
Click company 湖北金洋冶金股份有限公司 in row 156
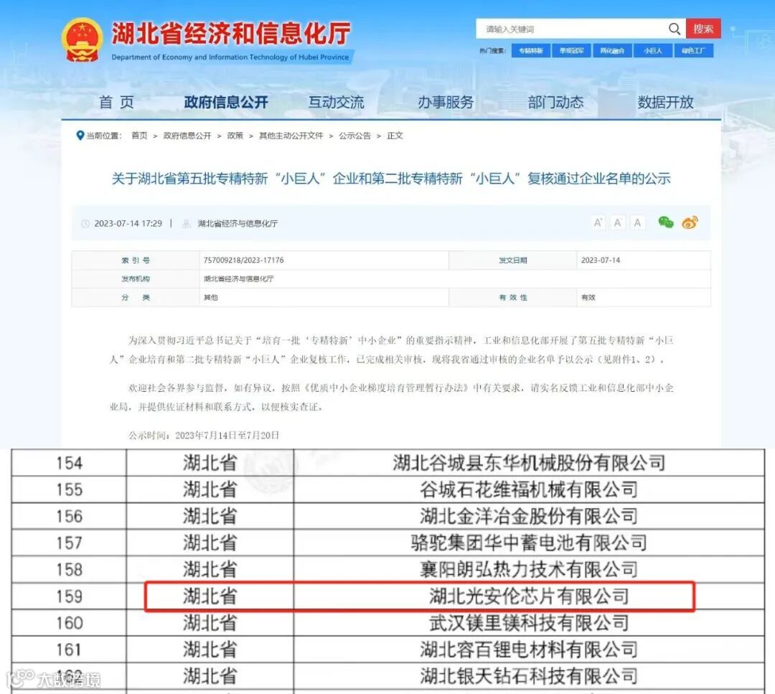[529, 517]
